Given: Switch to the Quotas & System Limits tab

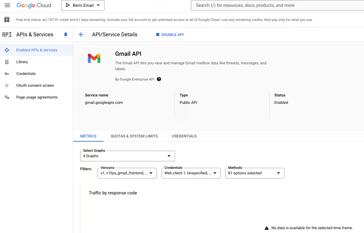Looking at the screenshot, I should [x=134, y=136].
